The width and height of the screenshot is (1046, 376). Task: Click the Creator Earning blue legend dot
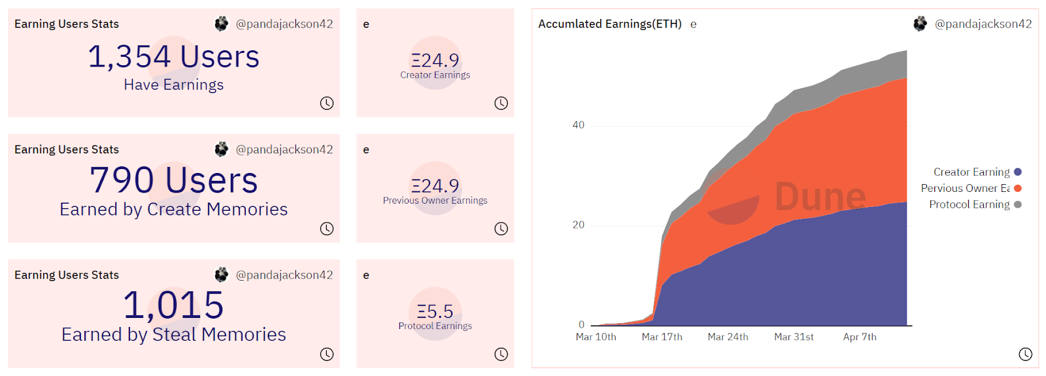[x=1018, y=172]
